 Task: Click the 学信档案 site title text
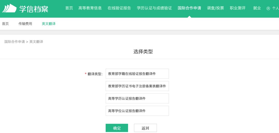(34, 9)
